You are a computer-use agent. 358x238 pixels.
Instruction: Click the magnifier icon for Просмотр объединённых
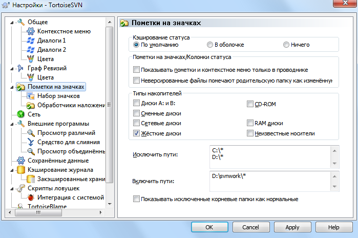click(x=31, y=151)
